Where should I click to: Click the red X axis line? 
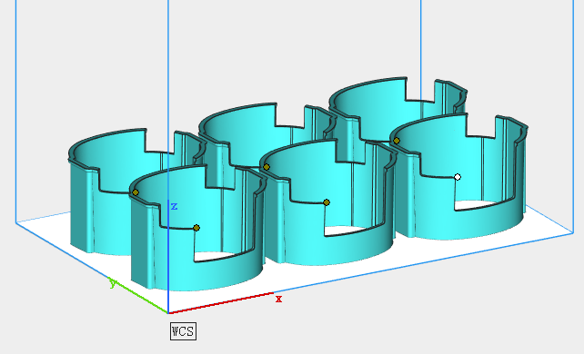pos(221,303)
